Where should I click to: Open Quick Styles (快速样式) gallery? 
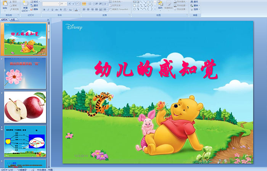click(x=169, y=5)
